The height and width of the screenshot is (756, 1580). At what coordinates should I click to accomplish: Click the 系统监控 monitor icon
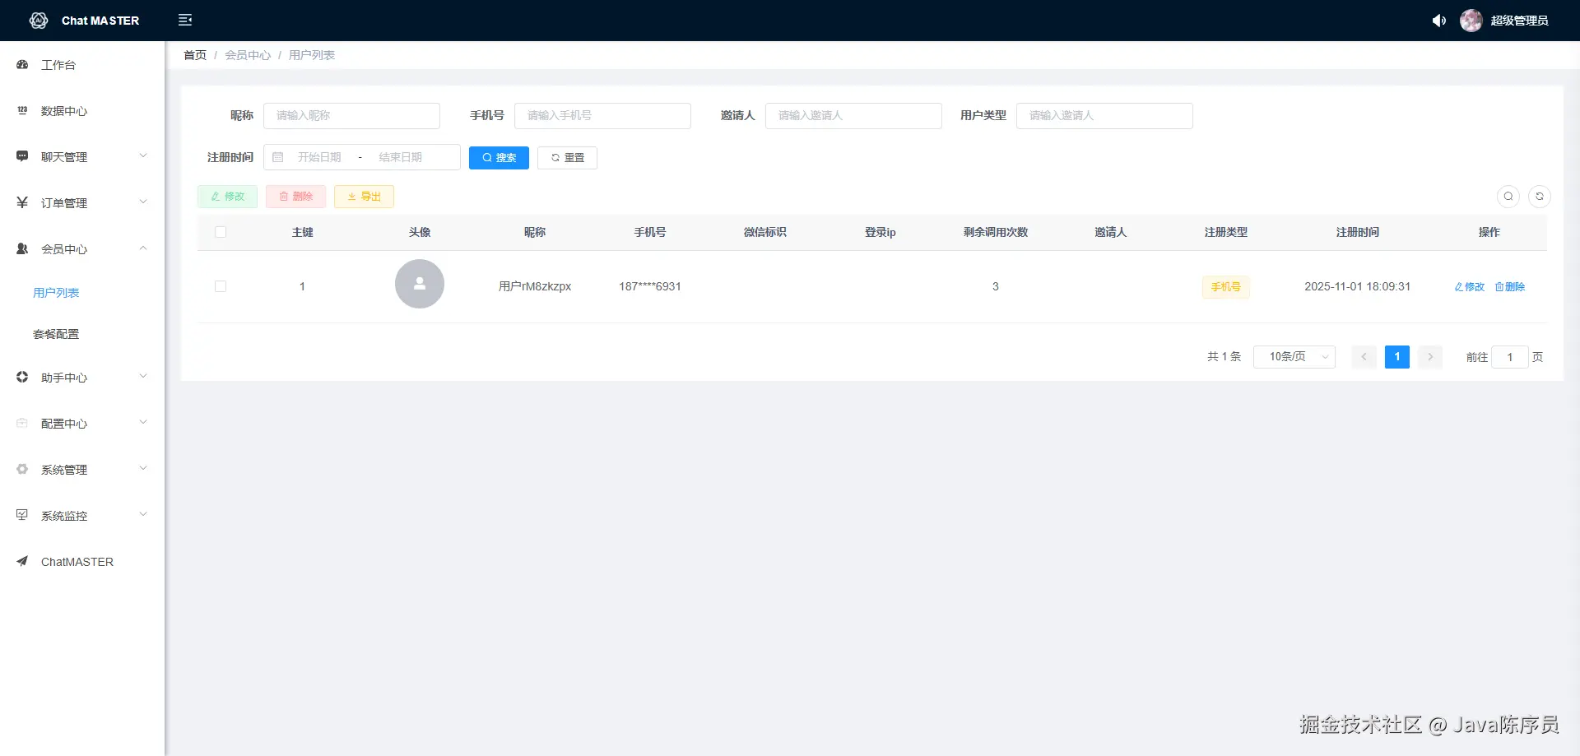(x=22, y=515)
